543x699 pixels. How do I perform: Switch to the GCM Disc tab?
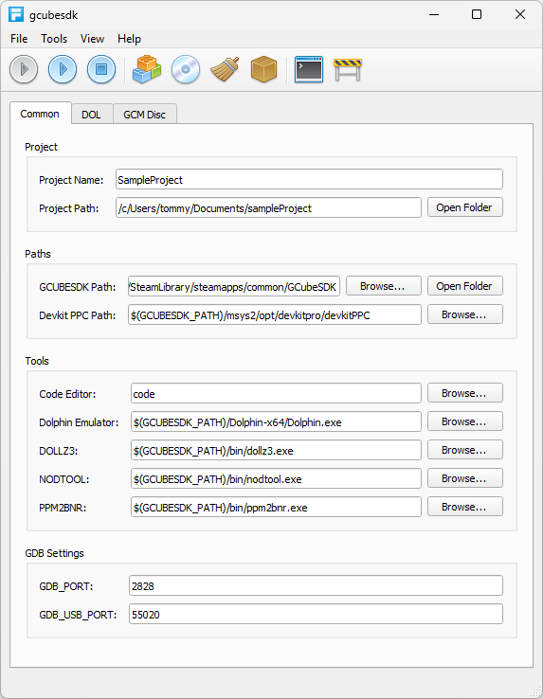[x=145, y=115]
